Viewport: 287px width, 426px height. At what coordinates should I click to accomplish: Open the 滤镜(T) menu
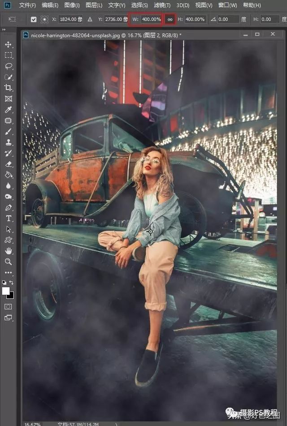tap(162, 5)
